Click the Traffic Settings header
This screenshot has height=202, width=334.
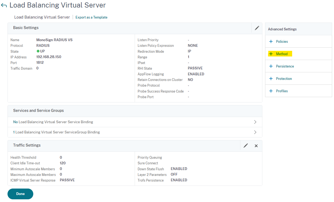[x=27, y=145]
